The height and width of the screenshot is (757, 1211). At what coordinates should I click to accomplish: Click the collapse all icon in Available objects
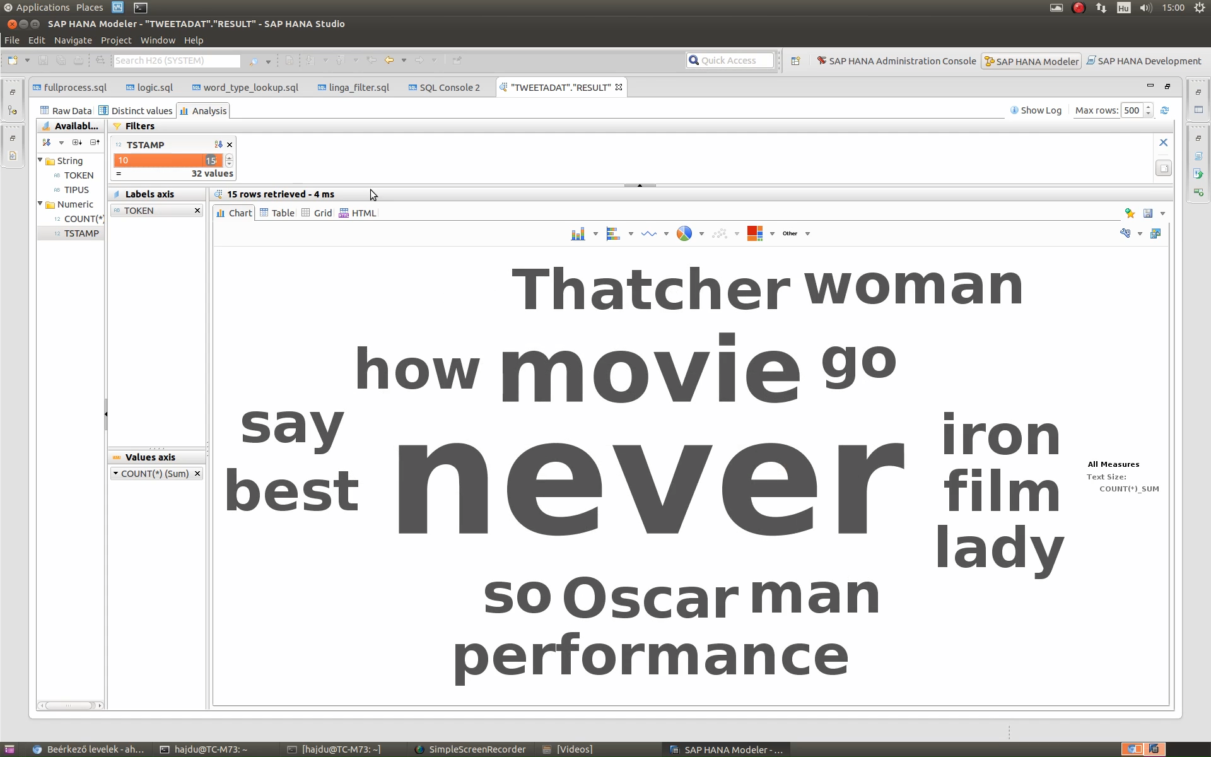[x=95, y=143]
